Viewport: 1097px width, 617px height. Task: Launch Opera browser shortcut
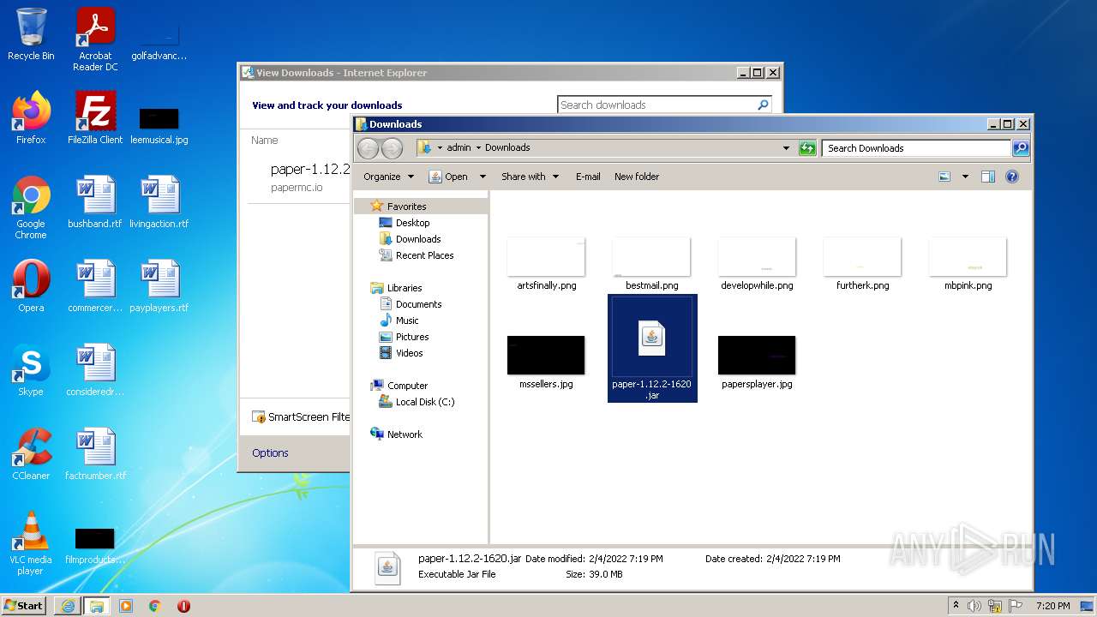point(31,286)
